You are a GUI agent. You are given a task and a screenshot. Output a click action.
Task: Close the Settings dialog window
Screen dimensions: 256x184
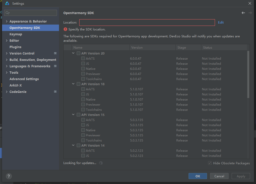point(250,3)
